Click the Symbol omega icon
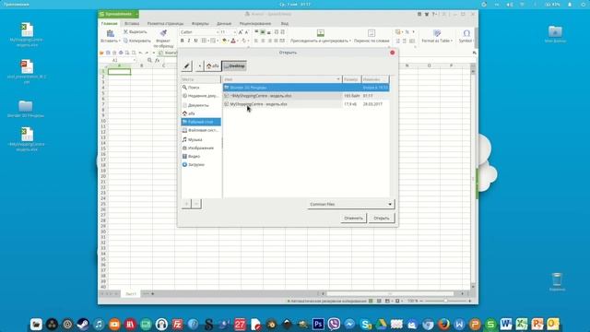 click(x=466, y=33)
